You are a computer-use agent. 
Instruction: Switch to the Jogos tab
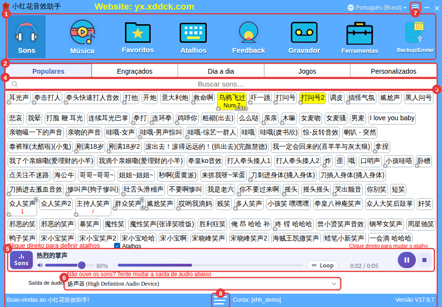coord(307,71)
